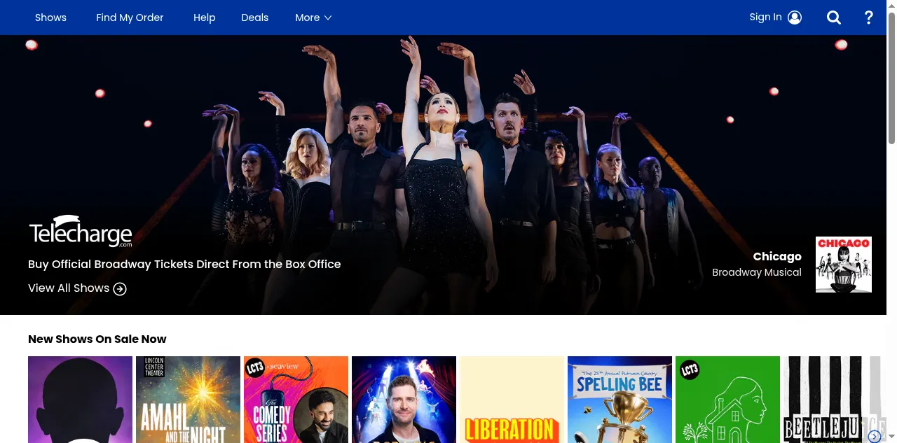Open the purple silhouette show poster
The image size is (897, 443).
(80, 400)
